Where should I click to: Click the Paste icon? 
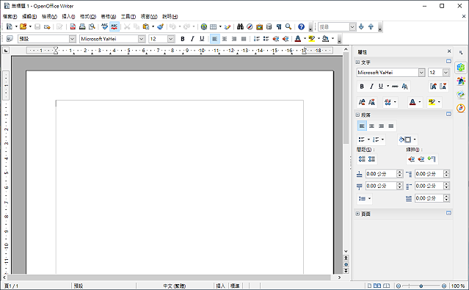(146, 26)
